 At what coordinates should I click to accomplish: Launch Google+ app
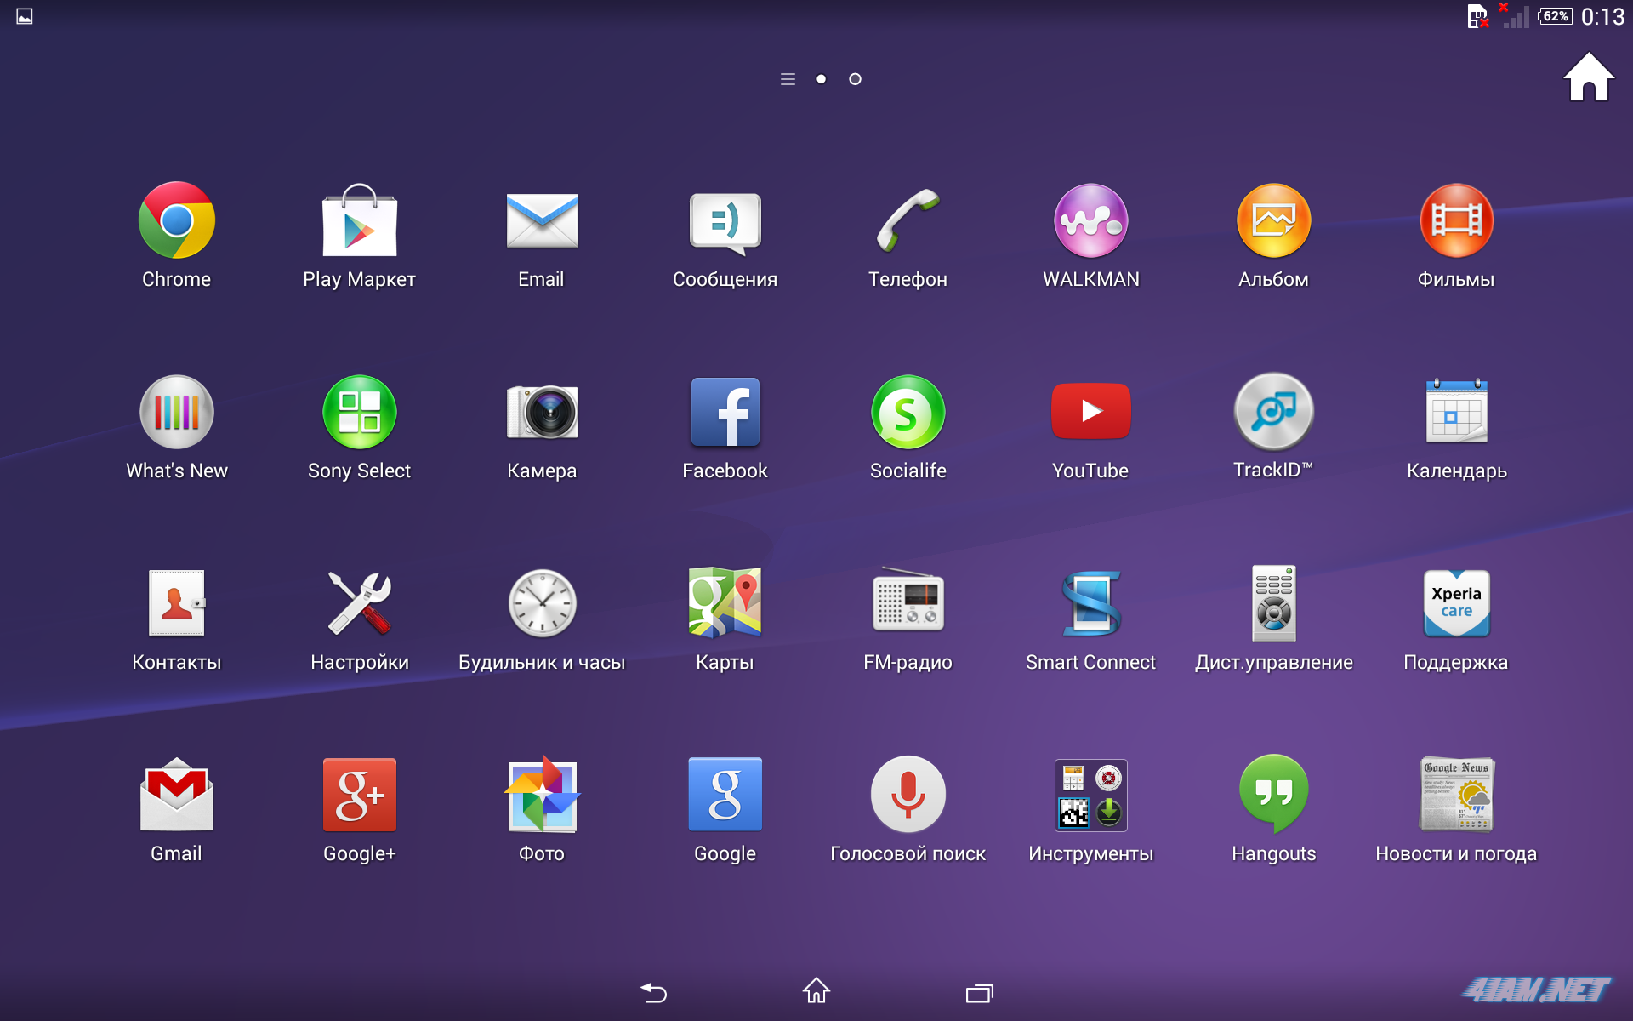click(x=359, y=795)
